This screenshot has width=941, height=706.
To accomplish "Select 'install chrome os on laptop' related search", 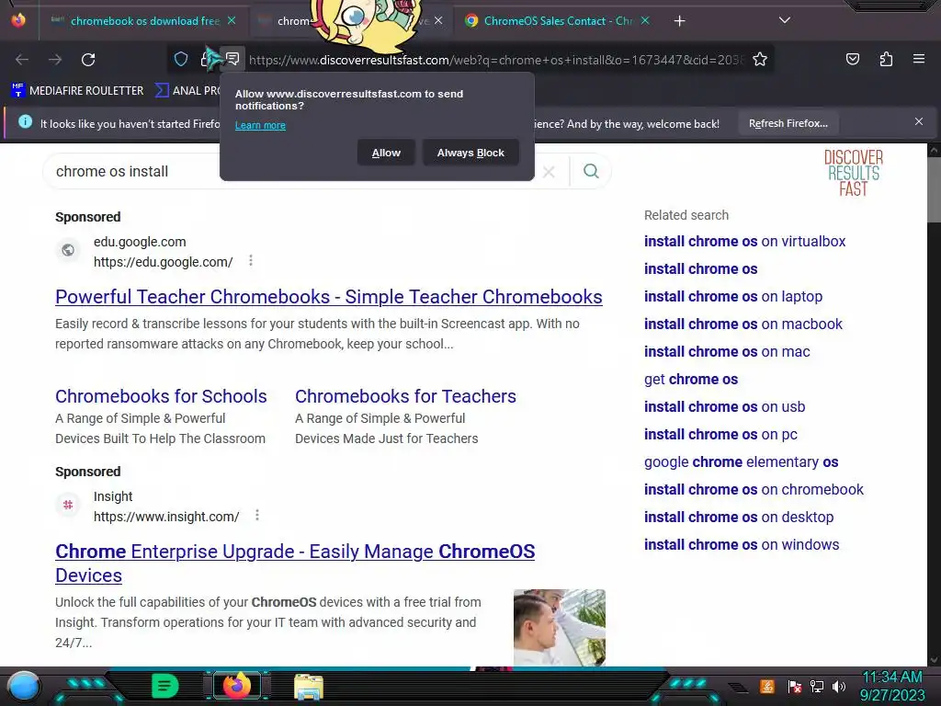I will [732, 297].
